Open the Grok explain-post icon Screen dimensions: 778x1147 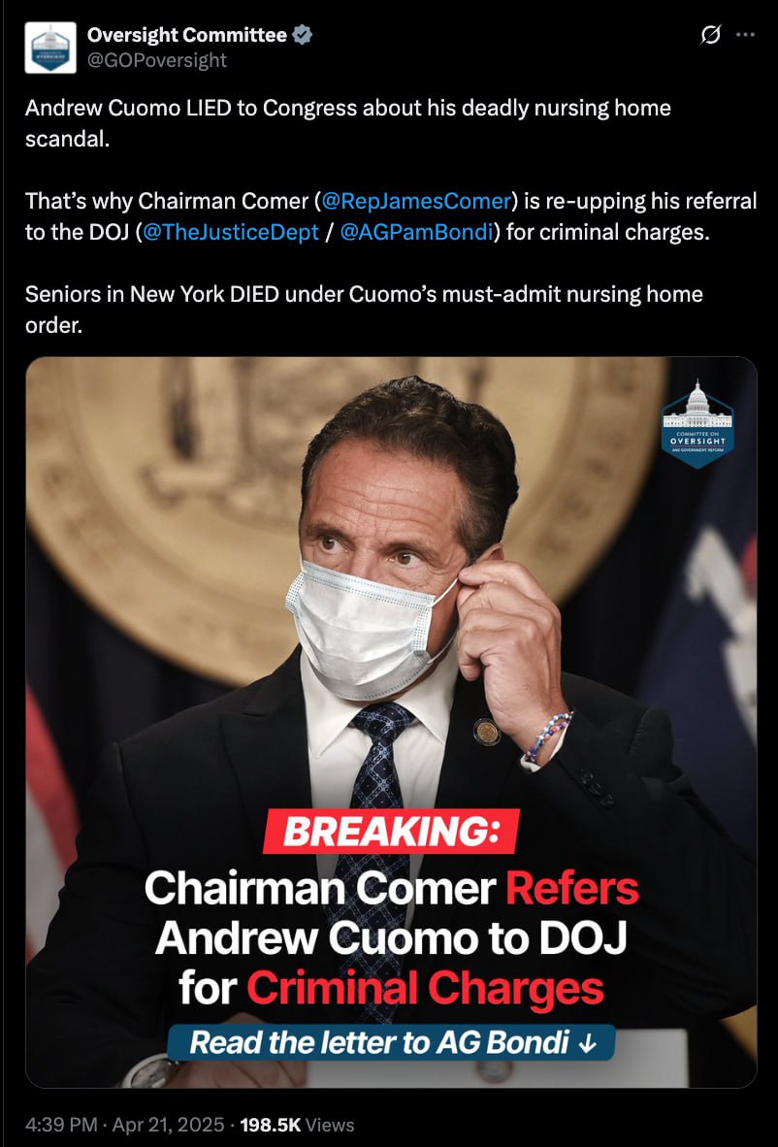[x=711, y=34]
